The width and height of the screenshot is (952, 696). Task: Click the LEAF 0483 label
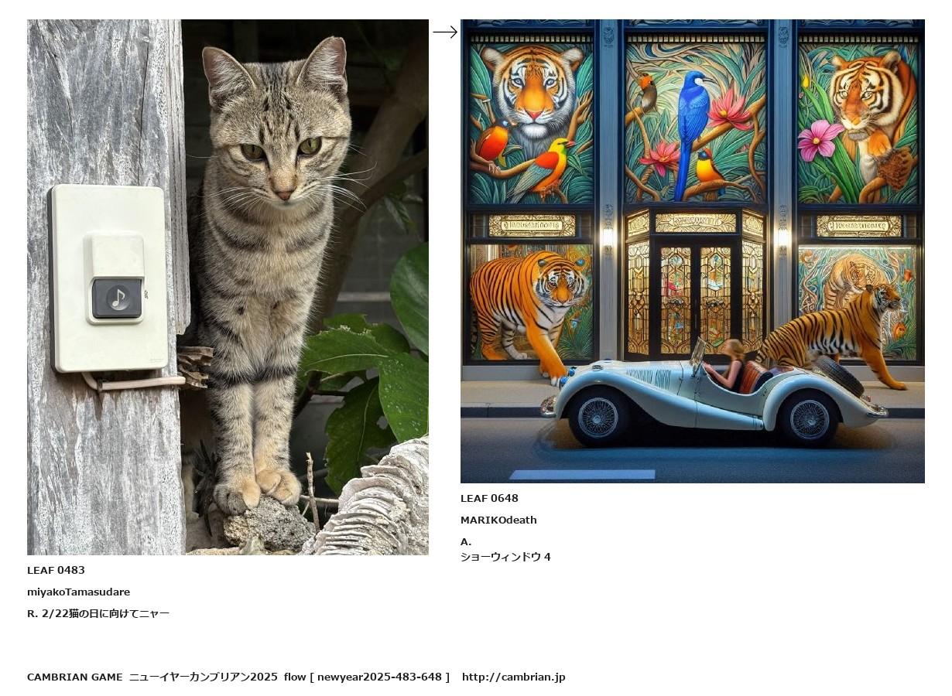click(x=56, y=570)
